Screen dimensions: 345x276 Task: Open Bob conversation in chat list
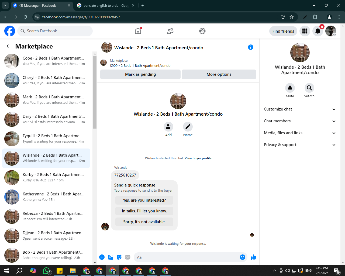[x=46, y=255]
